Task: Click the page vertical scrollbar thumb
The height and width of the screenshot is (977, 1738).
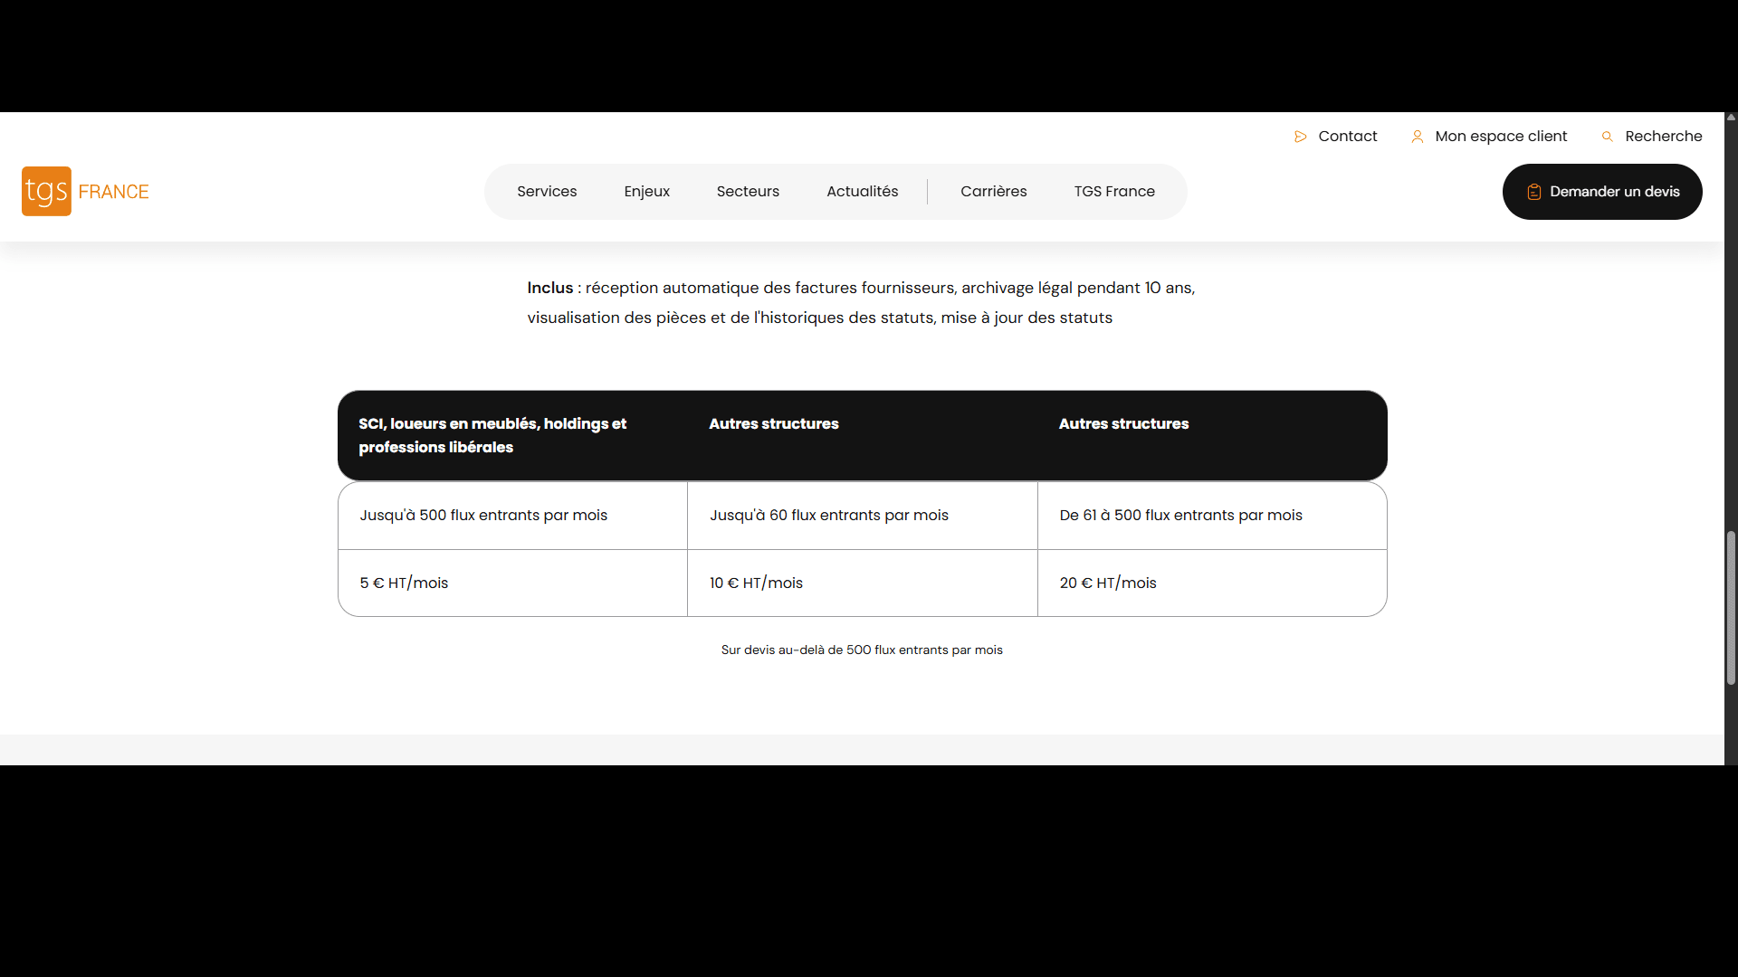Action: [1731, 606]
